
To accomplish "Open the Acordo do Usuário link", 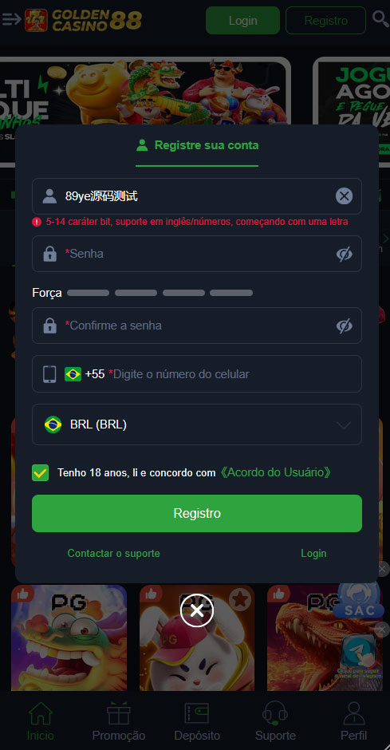I will coord(275,472).
